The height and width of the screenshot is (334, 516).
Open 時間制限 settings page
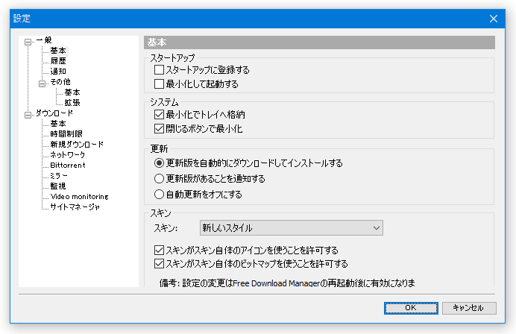(66, 134)
